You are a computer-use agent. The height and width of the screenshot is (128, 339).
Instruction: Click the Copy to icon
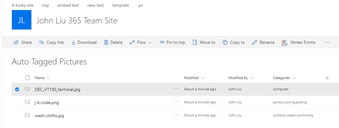(x=225, y=42)
